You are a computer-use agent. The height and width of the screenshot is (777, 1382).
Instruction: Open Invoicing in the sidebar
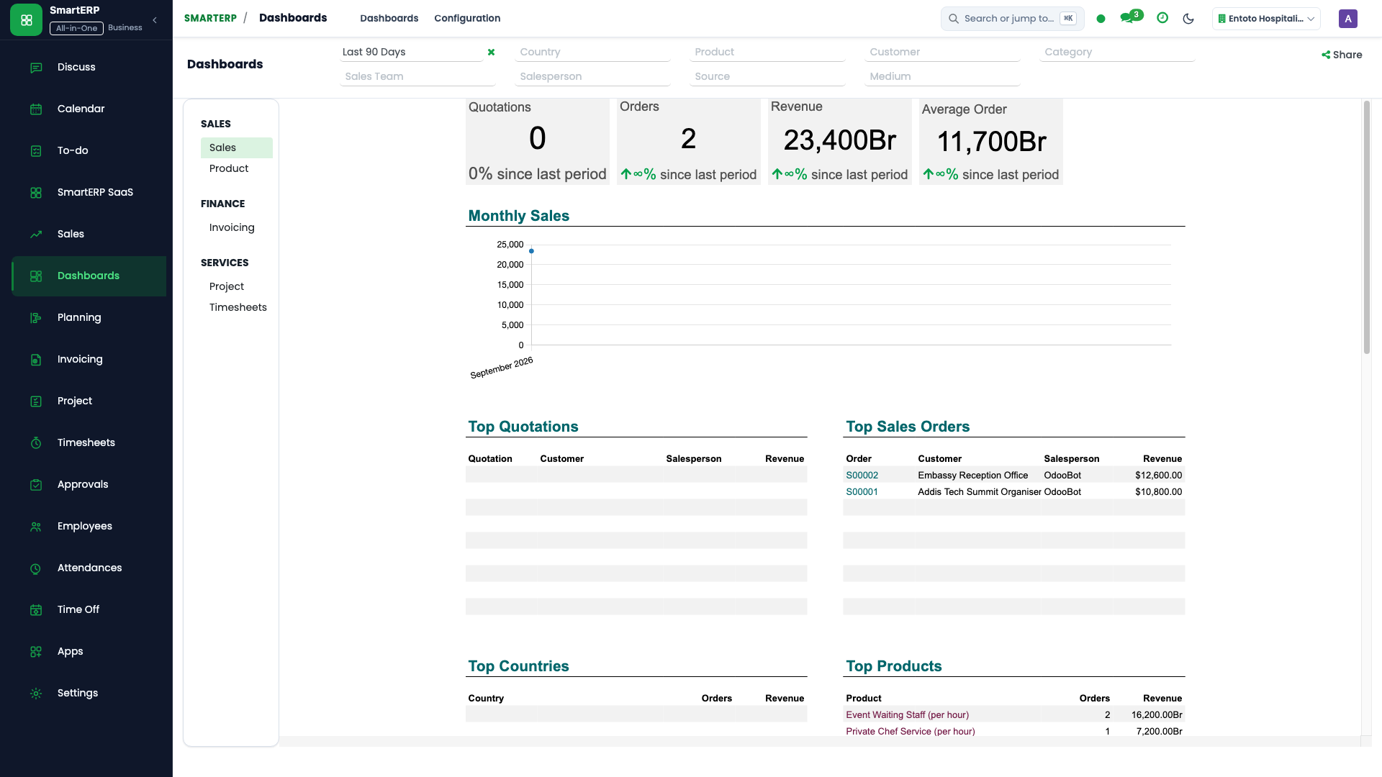pos(89,359)
